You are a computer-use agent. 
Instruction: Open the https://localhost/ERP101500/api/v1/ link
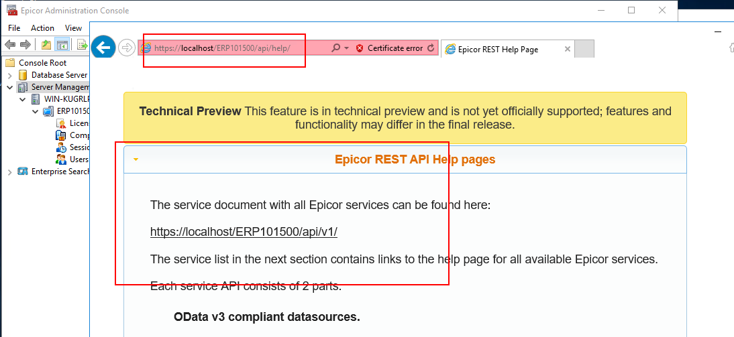click(x=244, y=232)
